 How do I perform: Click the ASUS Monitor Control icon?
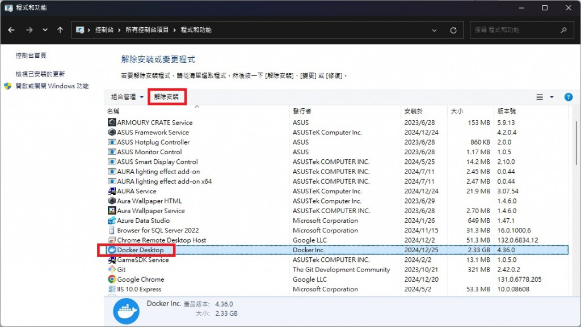pos(112,152)
